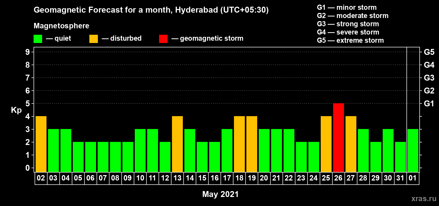This screenshot has width=439, height=206.
Task: Click the May 2021 month label
Action: [221, 194]
